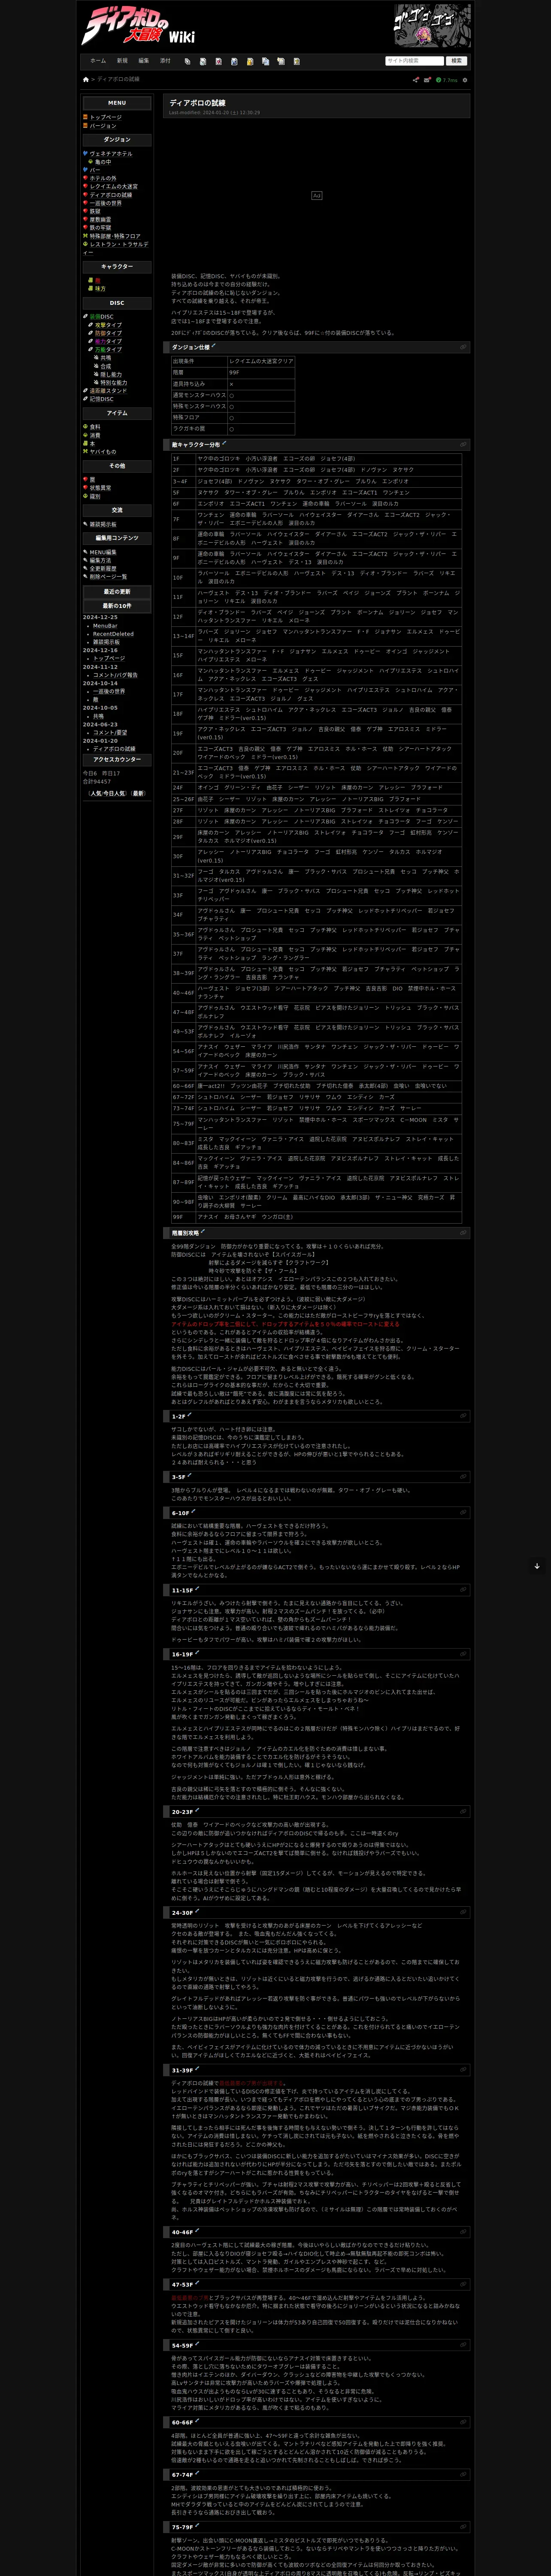Open バージョン in the sidebar menu
The image size is (551, 2576).
tap(103, 126)
